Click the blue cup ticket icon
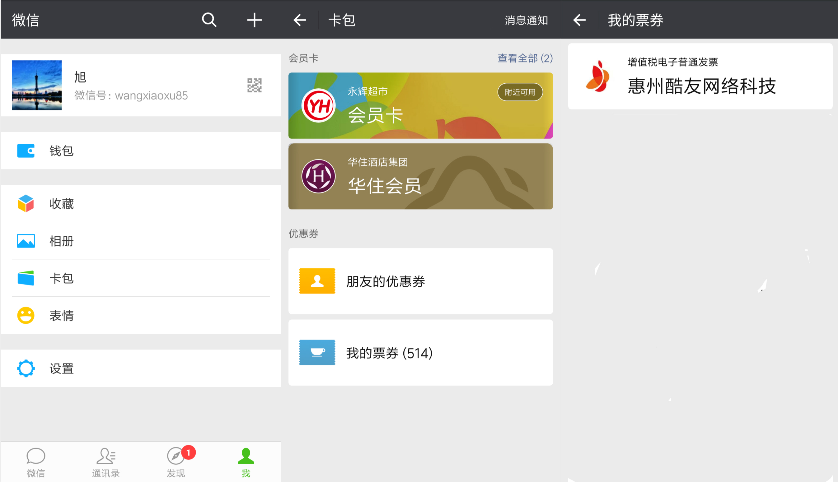 pyautogui.click(x=317, y=353)
